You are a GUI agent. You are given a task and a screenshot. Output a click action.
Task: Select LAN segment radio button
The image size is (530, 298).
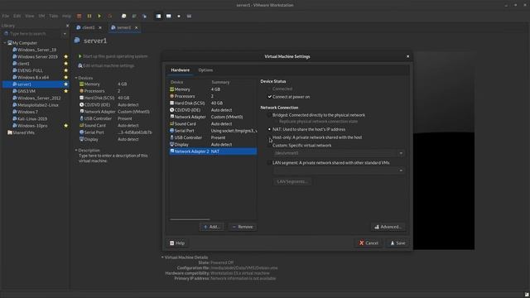269,162
